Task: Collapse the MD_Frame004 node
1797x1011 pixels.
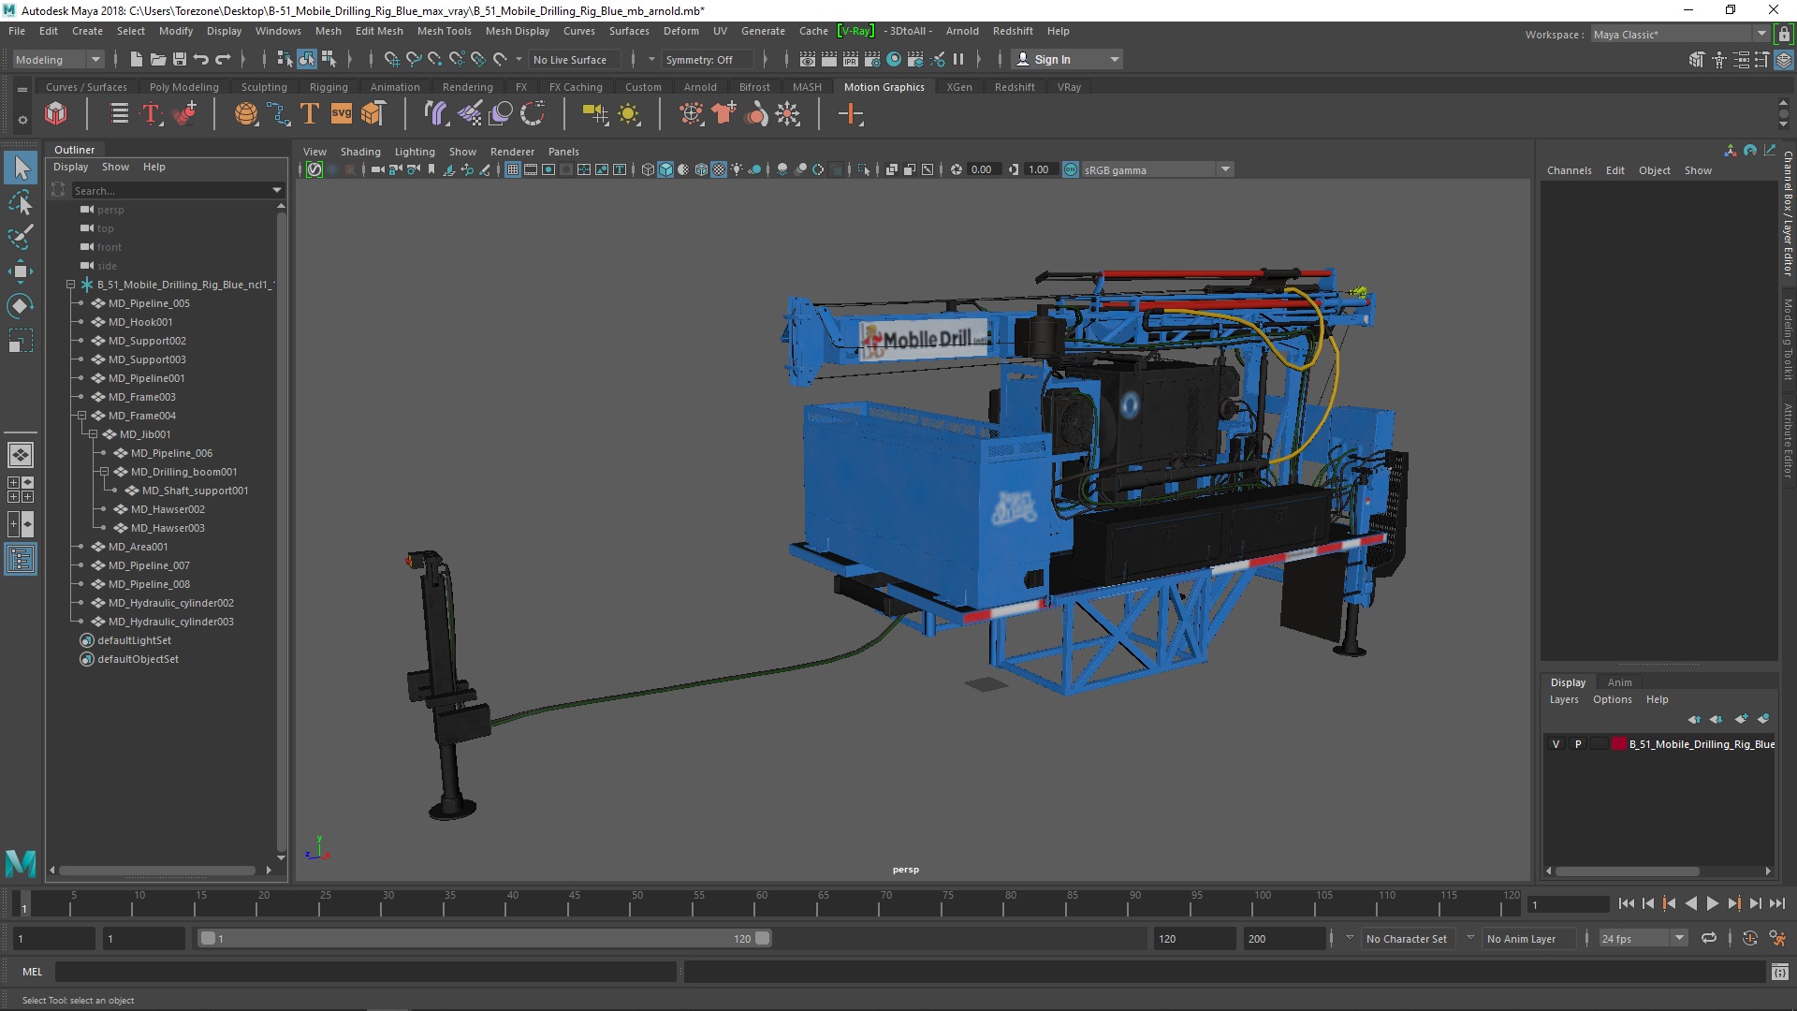Action: 81,416
